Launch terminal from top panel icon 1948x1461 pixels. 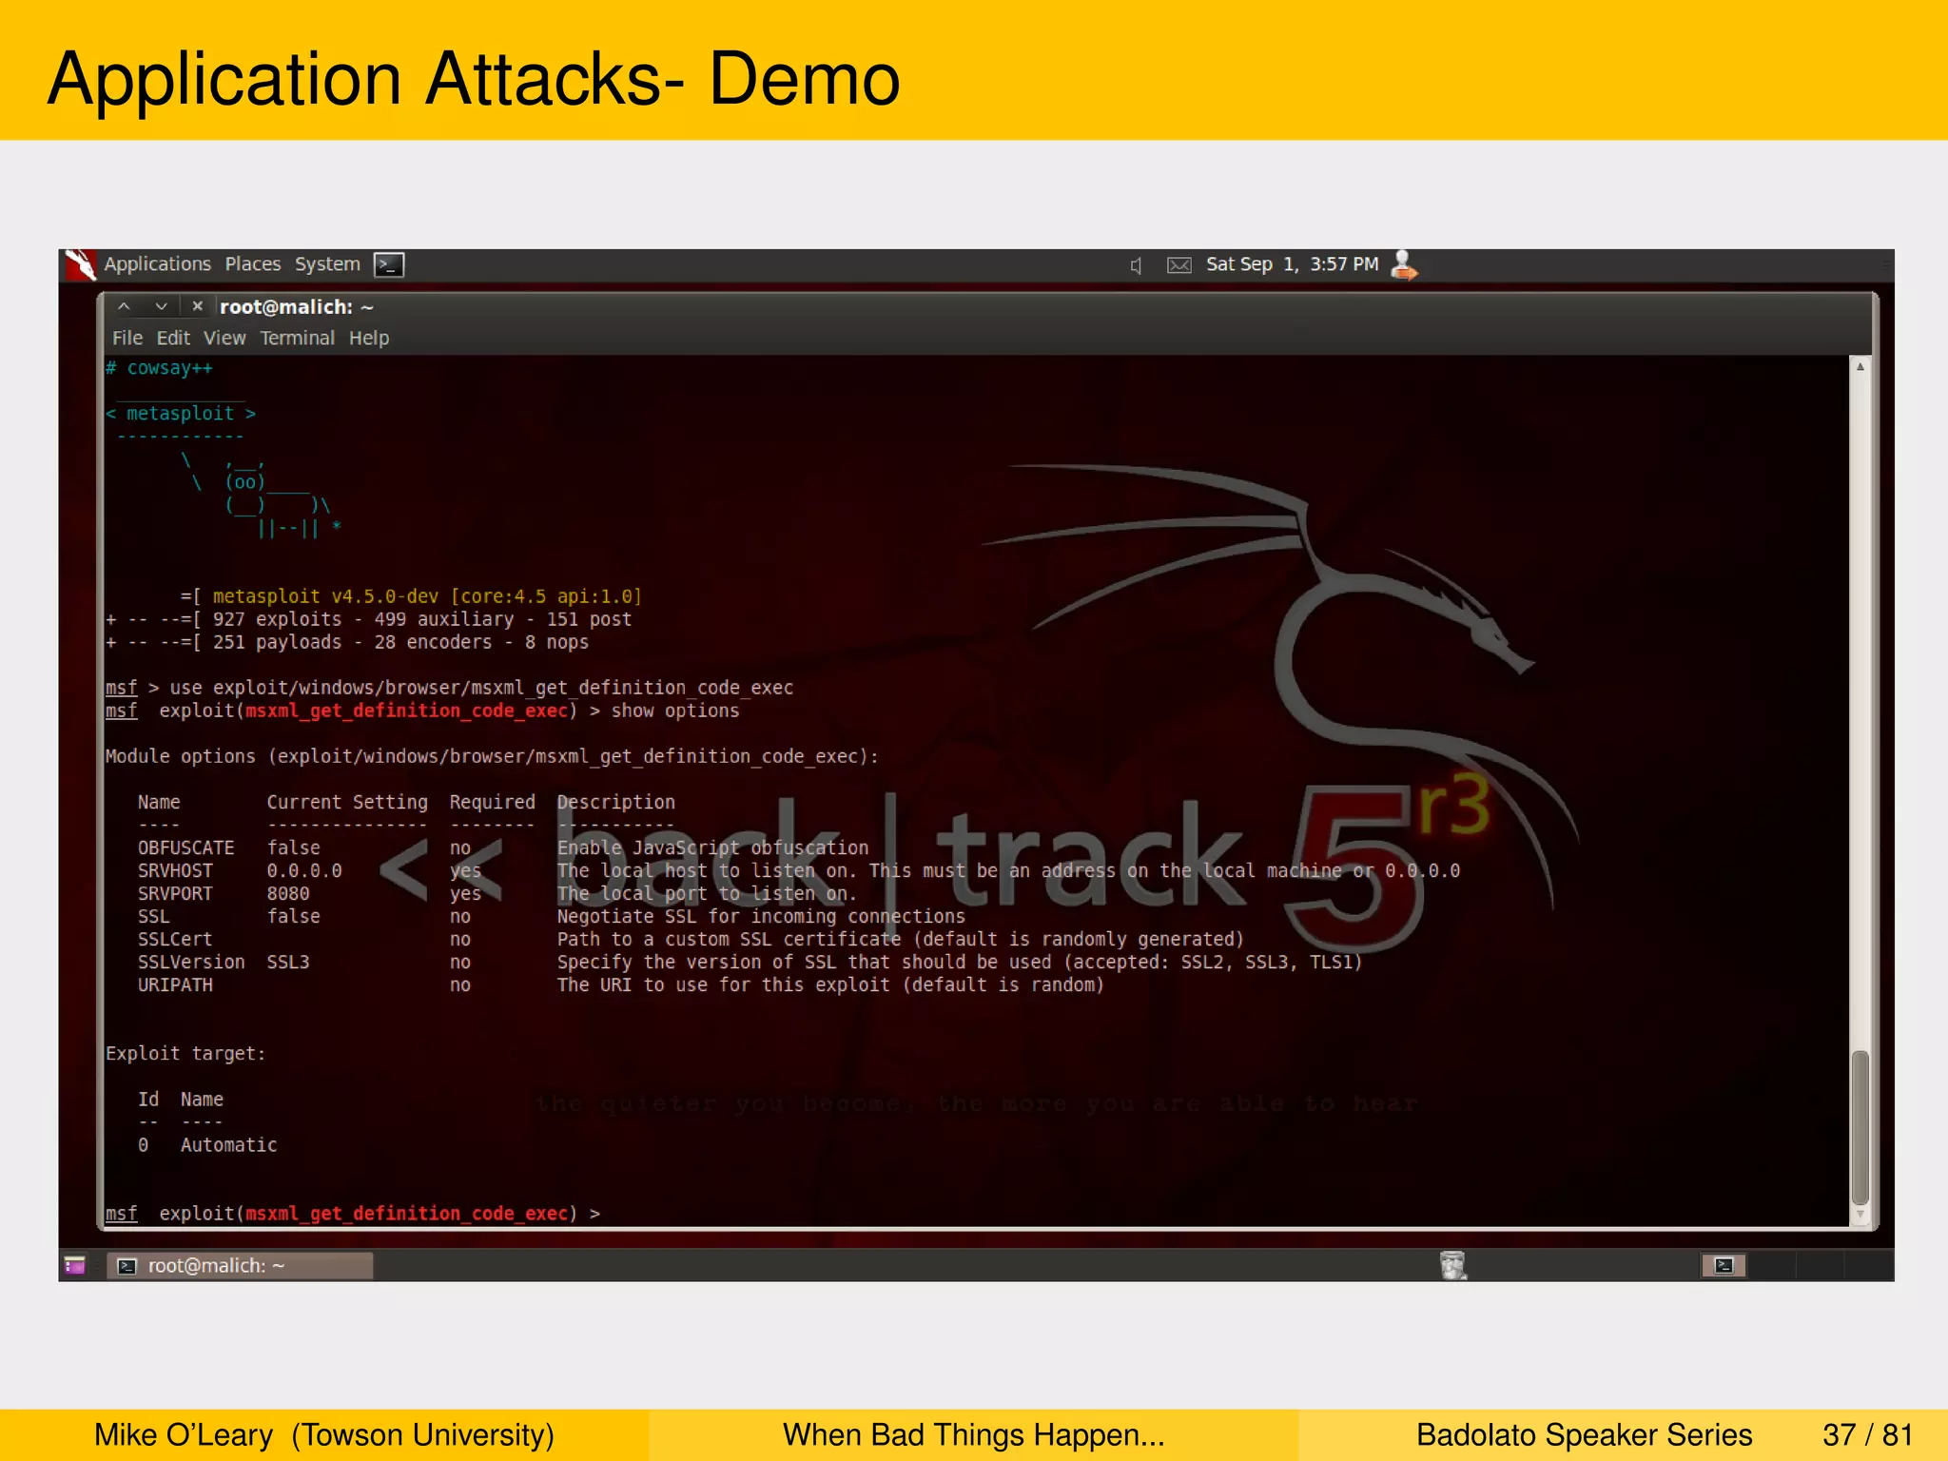point(389,264)
